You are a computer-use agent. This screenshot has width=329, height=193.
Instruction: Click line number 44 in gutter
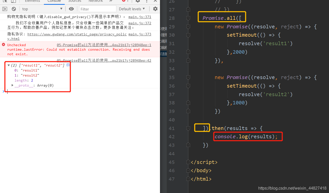pos(172,154)
